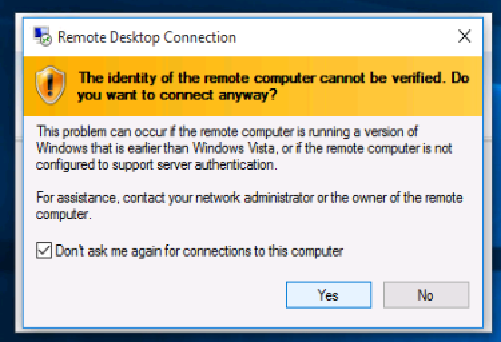Choose No to cancel the connection

tap(426, 295)
